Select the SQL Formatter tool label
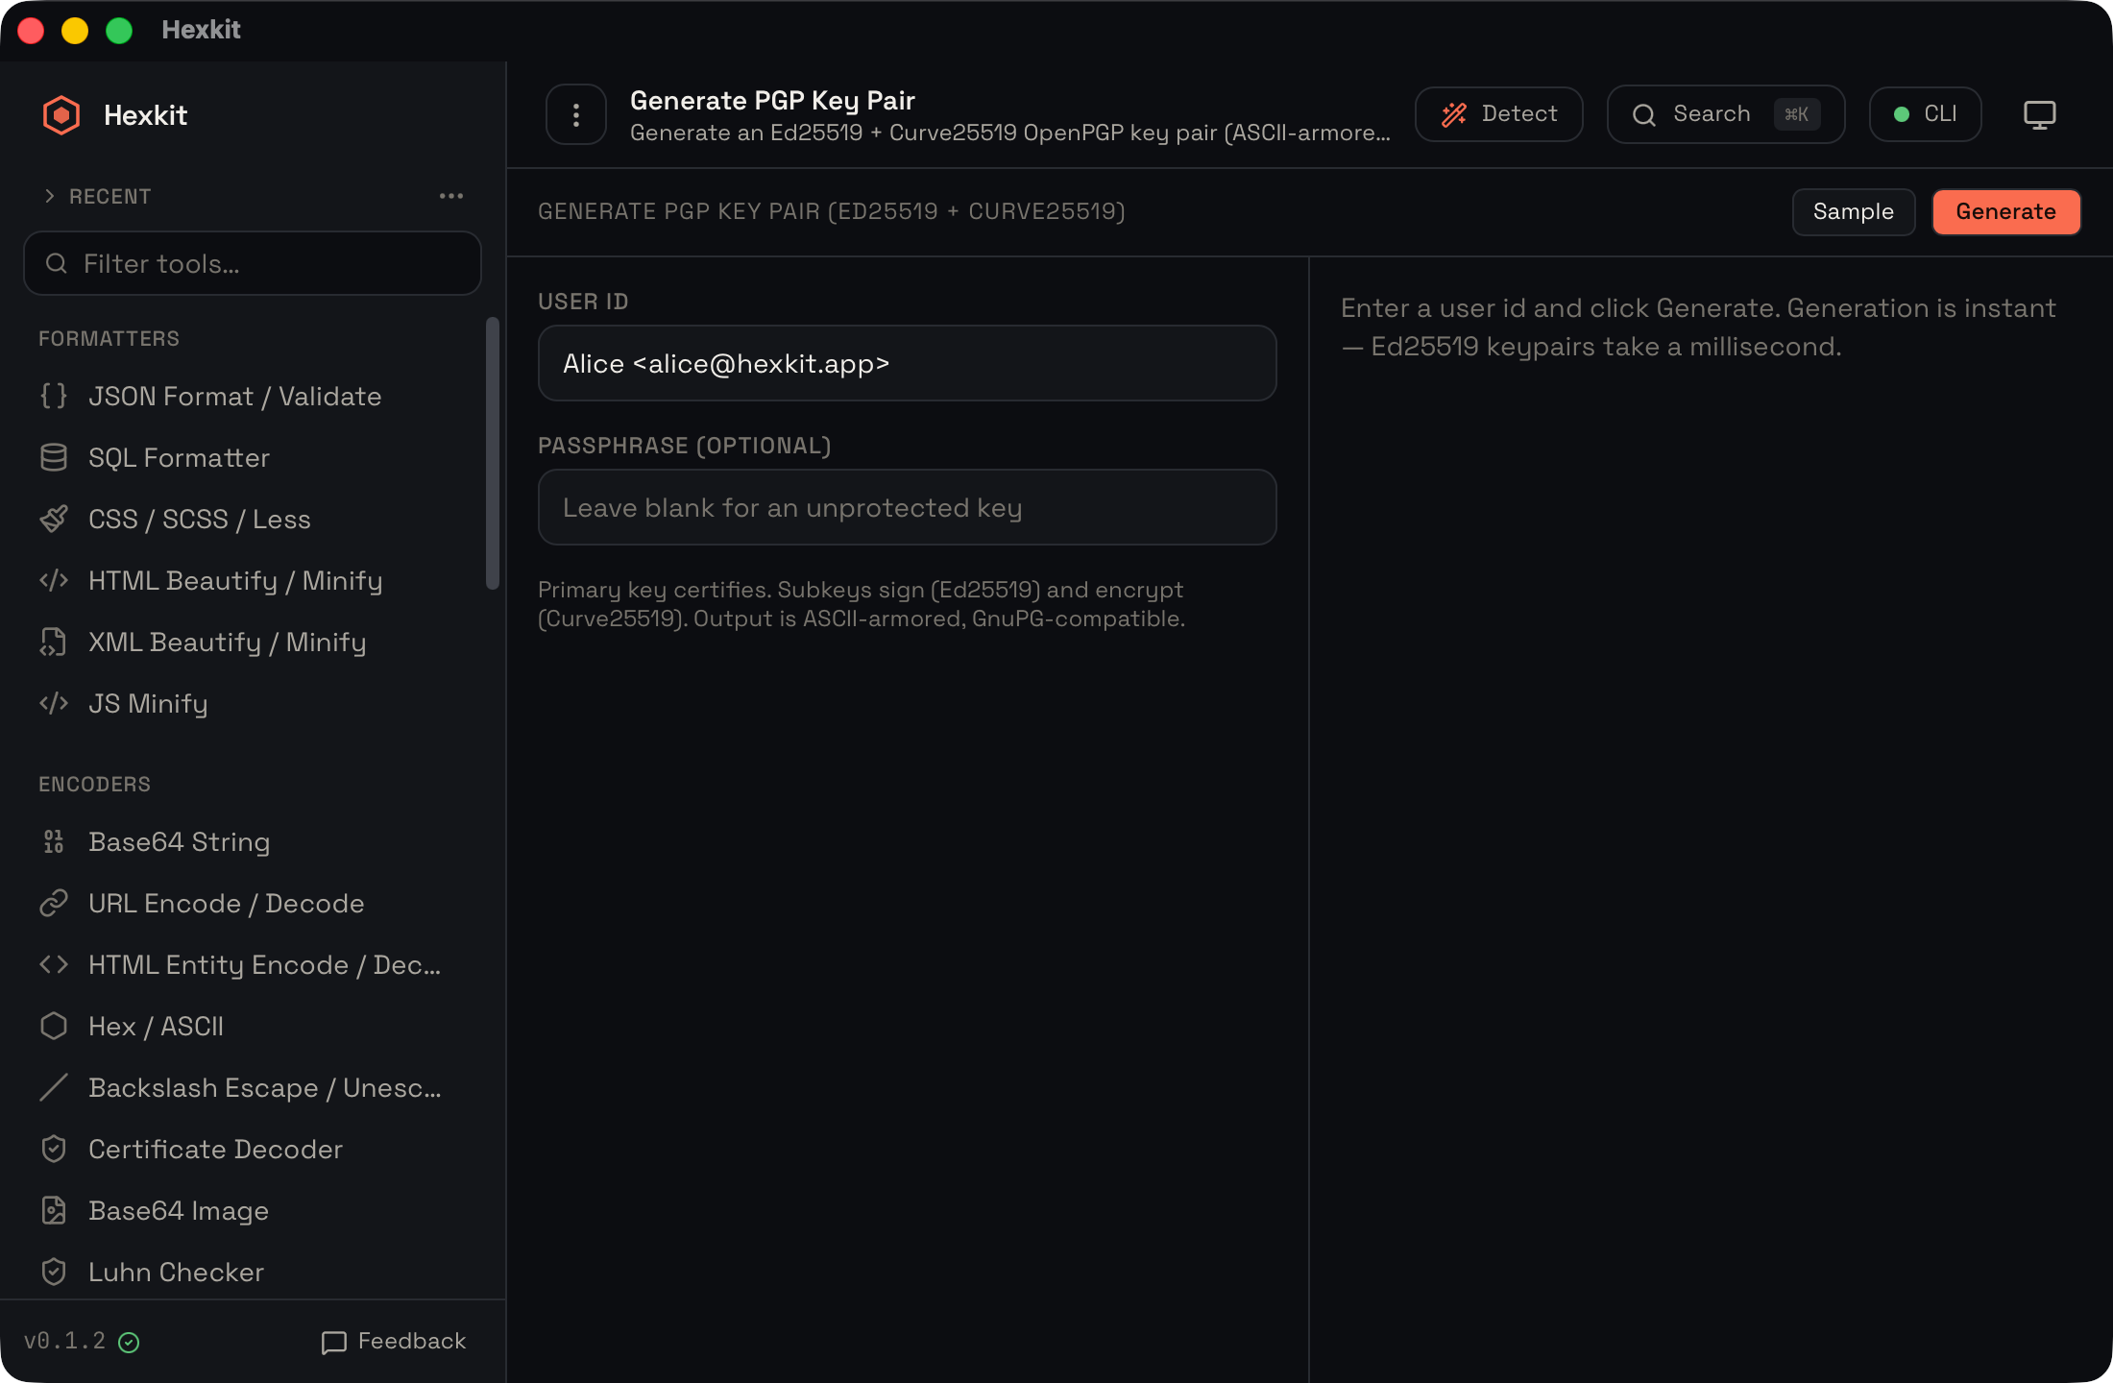The height and width of the screenshot is (1383, 2113). point(179,457)
